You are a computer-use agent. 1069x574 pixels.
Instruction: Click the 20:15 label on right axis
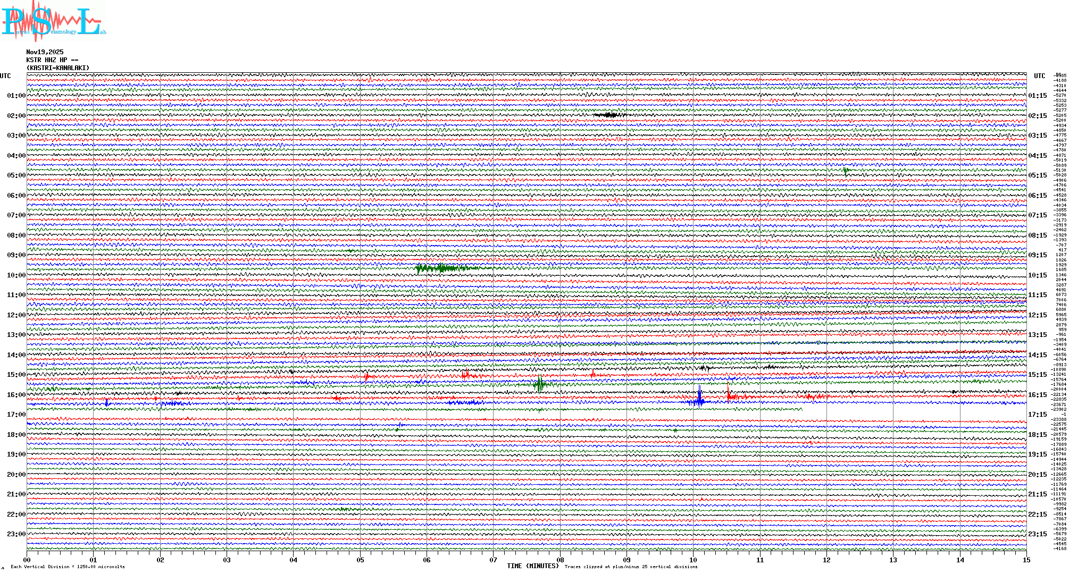1037,475
